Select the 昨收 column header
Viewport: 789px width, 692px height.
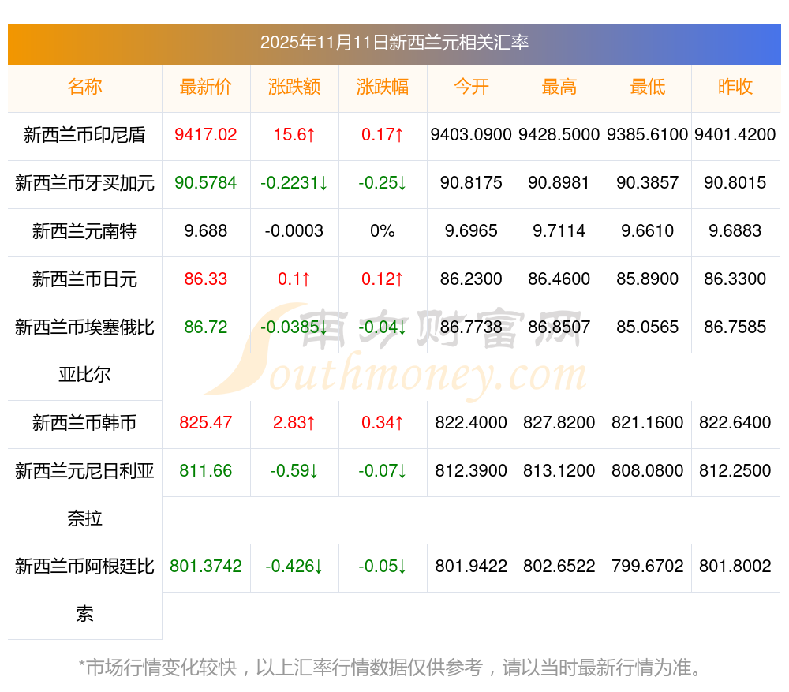pyautogui.click(x=735, y=87)
